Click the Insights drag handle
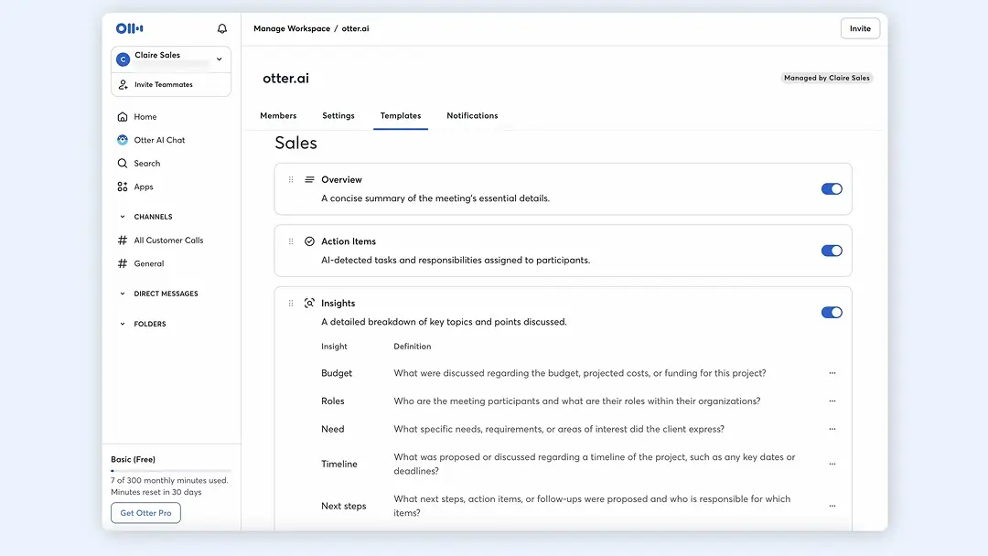Screen dimensions: 988x556 coord(291,303)
